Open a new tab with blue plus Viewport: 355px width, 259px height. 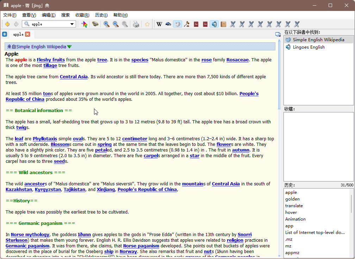(5, 34)
